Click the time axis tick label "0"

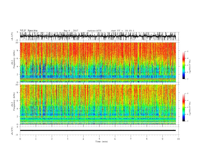click(20, 139)
